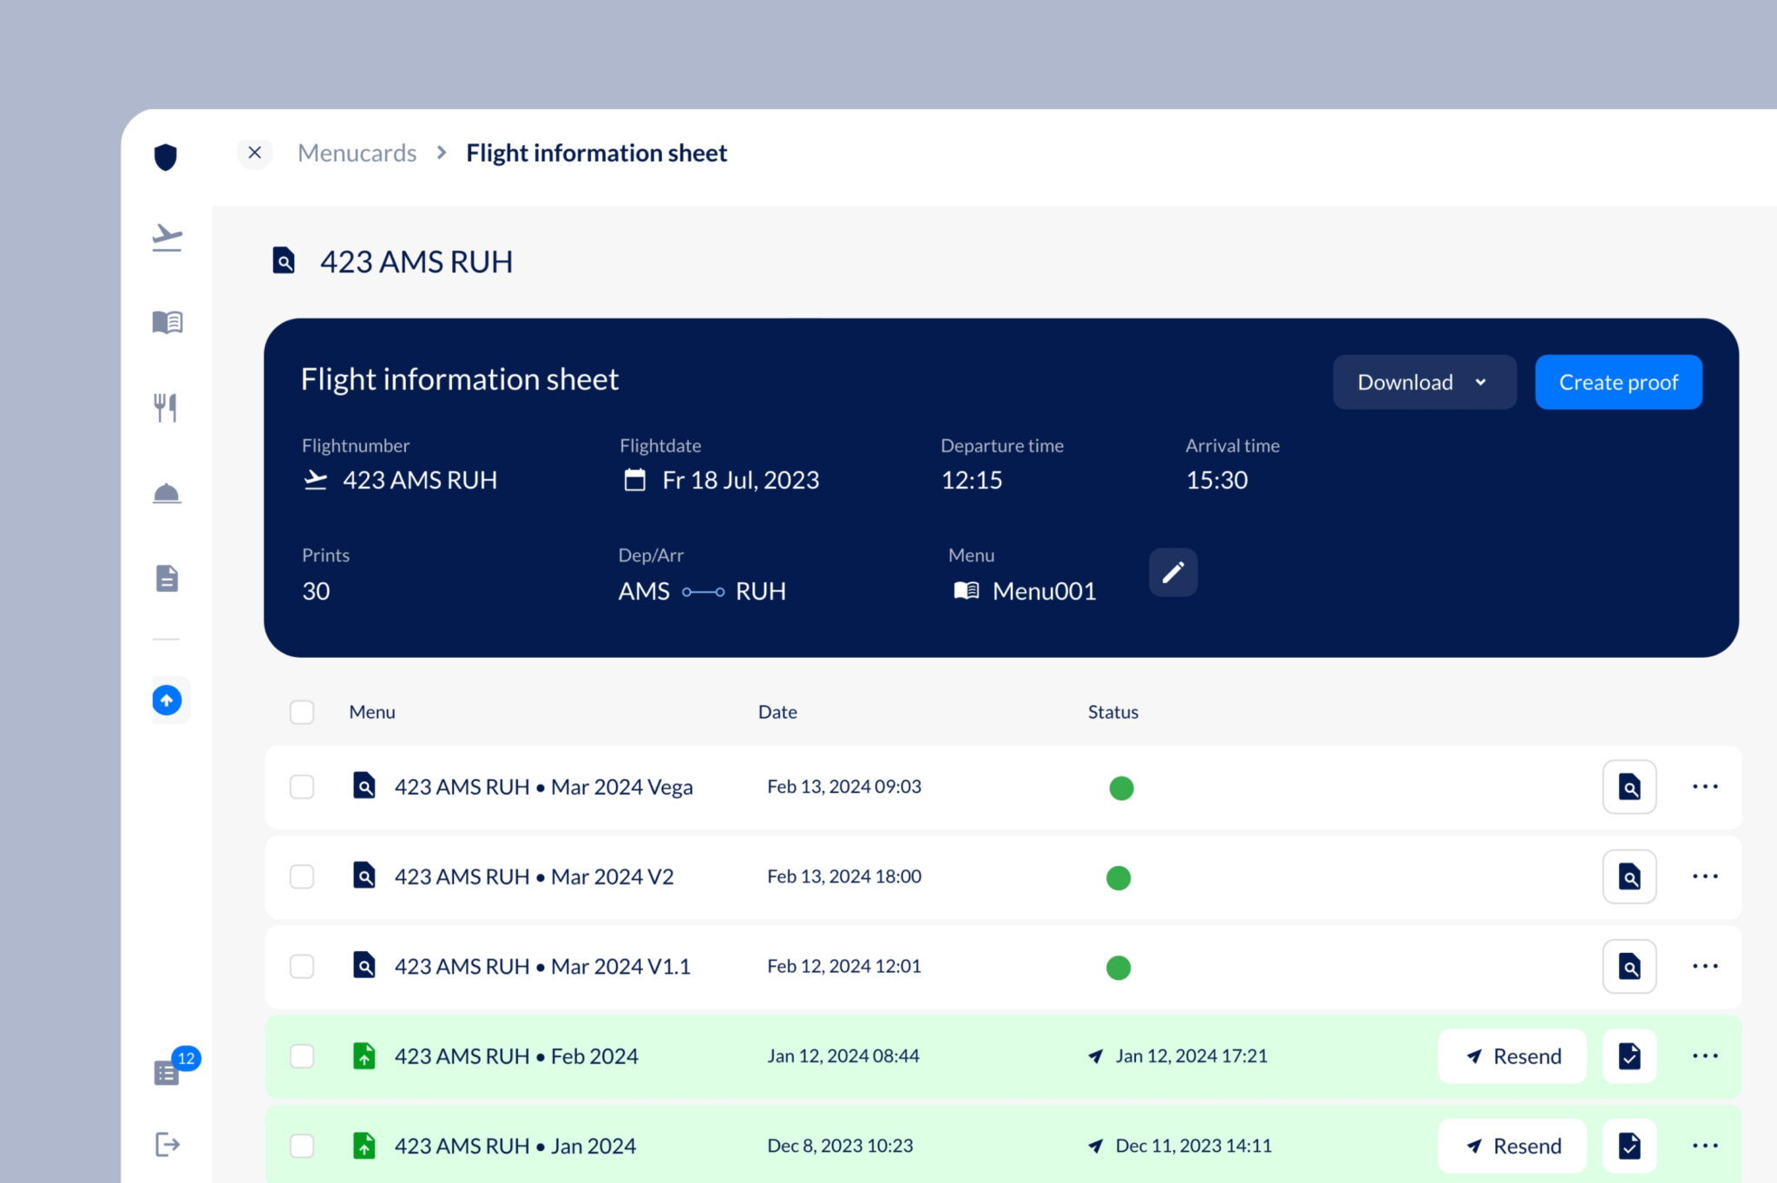
Task: Toggle the select-all checkbox in table header
Action: [302, 712]
